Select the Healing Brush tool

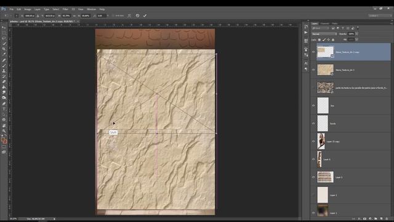(x=4, y=60)
